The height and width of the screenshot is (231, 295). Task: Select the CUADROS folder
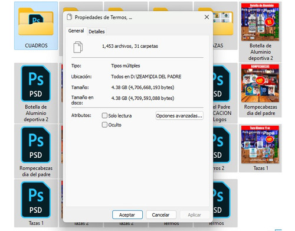pos(36,25)
